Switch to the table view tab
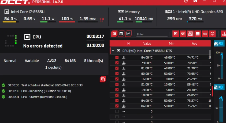The width and height of the screenshot is (226, 123). point(121,34)
